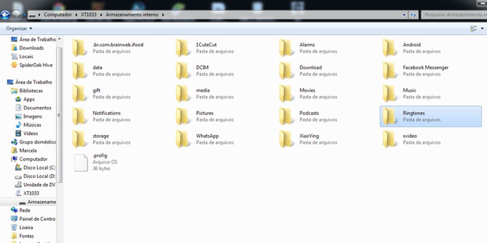Select Grupo doméstico in sidebar
The height and width of the screenshot is (243, 487).
[34, 142]
